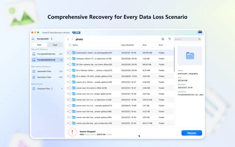Check the canon-eos-5d-mar...ample-gallery(196) checkbox

[x=70, y=112]
